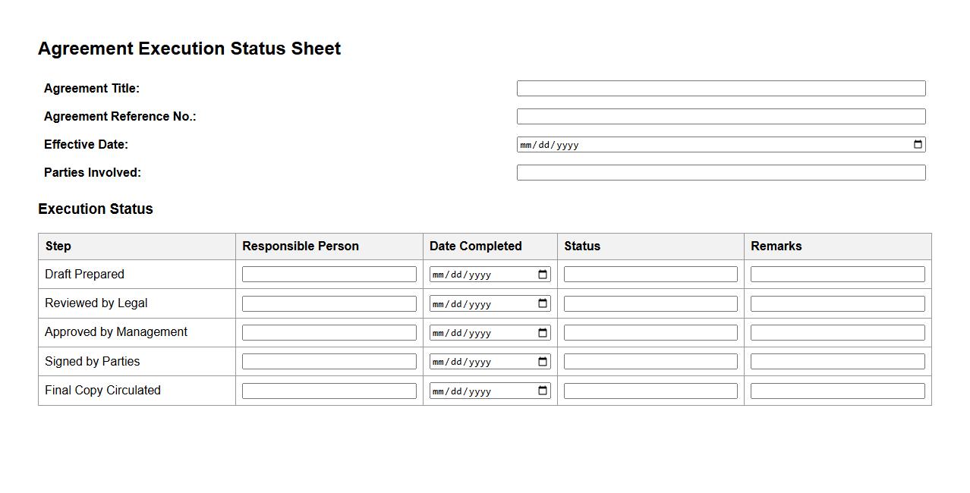Screen dimensions: 970x493
Task: Click Remarks field for Approved by Management
Action: (x=837, y=333)
